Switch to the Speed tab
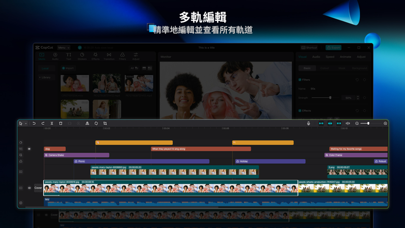 pyautogui.click(x=330, y=57)
